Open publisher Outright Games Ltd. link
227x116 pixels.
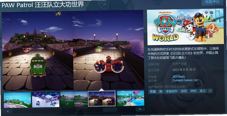click(185, 80)
